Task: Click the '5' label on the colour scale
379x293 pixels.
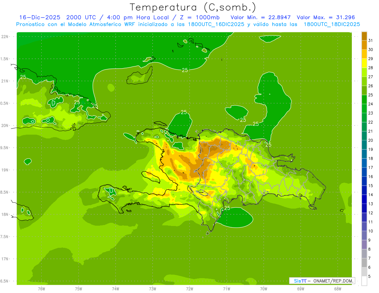Action: click(370, 276)
